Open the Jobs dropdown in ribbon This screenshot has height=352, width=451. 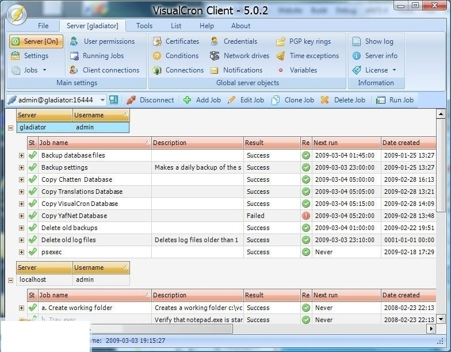(29, 70)
